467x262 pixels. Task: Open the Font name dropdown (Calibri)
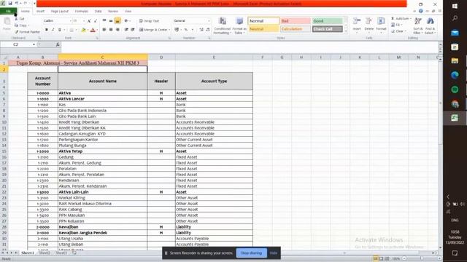[71, 21]
